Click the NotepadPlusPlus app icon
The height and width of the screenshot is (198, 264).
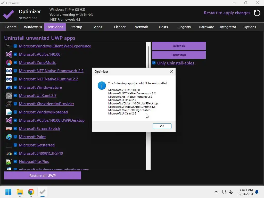9,162
